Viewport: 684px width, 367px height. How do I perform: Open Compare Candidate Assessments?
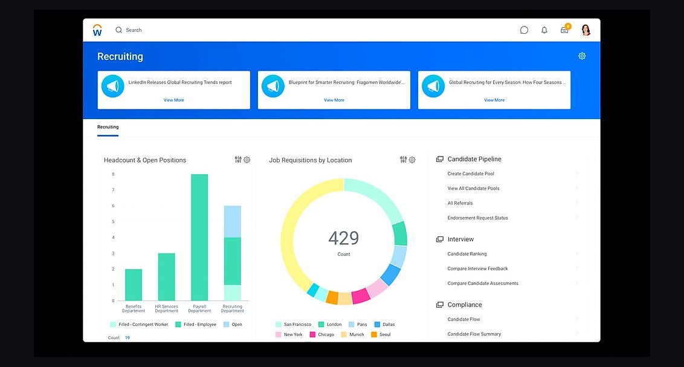[x=483, y=284]
